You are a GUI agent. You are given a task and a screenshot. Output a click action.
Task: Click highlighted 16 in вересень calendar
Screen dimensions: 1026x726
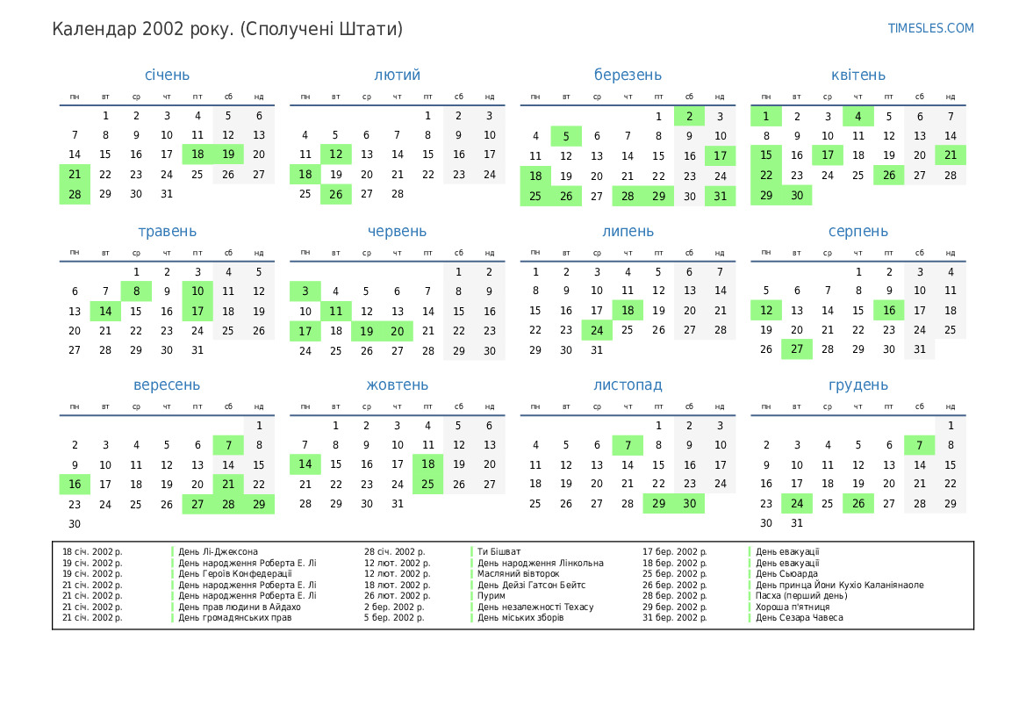[75, 485]
